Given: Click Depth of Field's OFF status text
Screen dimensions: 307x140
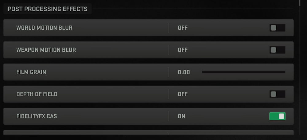Looking at the screenshot, I should pos(183,94).
